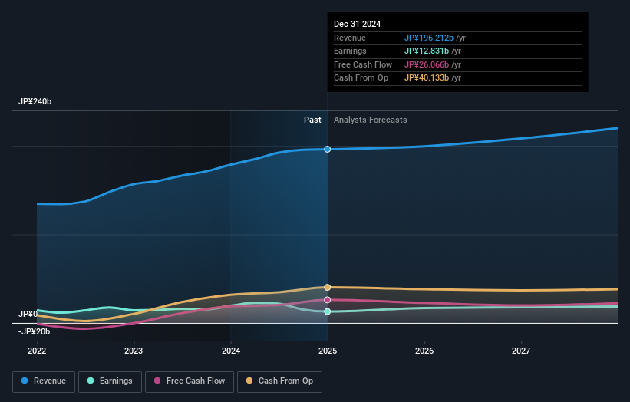The height and width of the screenshot is (402, 630).
Task: Click the orange Cash From Op data point
Action: pyautogui.click(x=328, y=287)
